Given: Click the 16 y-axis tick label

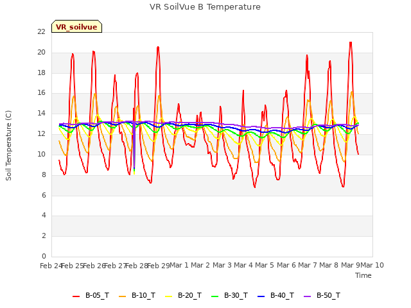Looking at the screenshot, I should 41,93.
